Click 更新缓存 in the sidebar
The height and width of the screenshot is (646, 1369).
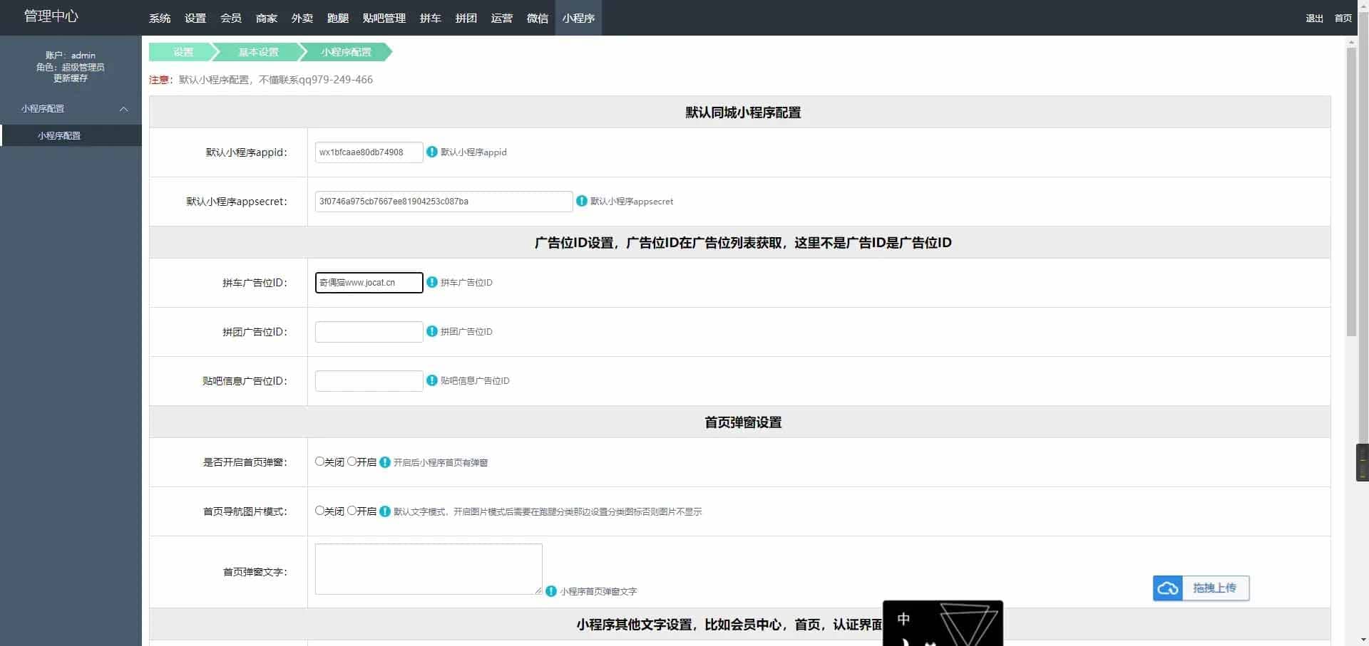(71, 78)
